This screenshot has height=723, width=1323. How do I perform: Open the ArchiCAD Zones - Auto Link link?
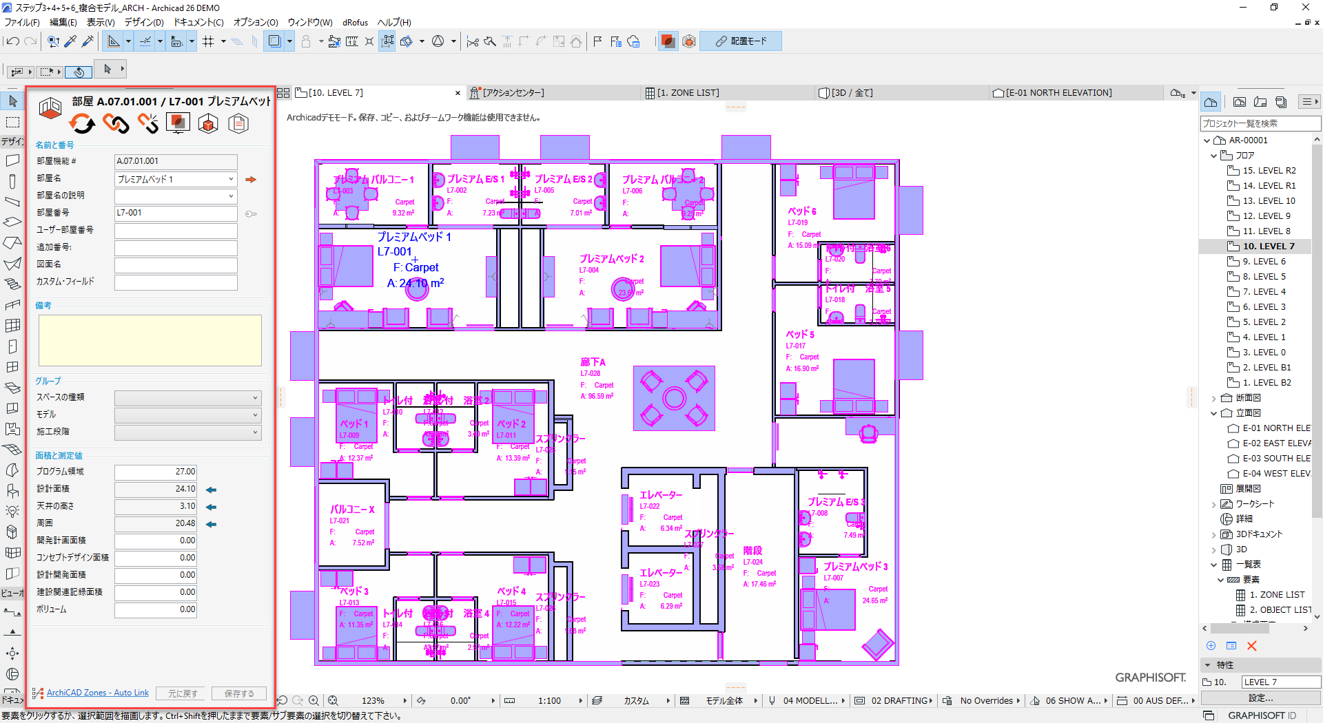[x=98, y=693]
